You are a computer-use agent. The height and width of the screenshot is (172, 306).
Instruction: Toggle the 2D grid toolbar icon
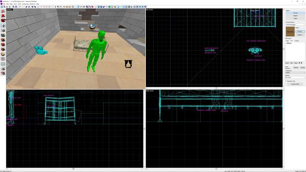(2, 7)
